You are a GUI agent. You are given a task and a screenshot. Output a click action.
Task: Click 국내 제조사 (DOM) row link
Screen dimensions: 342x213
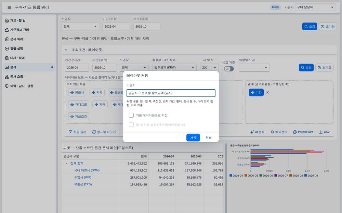coord(87,170)
